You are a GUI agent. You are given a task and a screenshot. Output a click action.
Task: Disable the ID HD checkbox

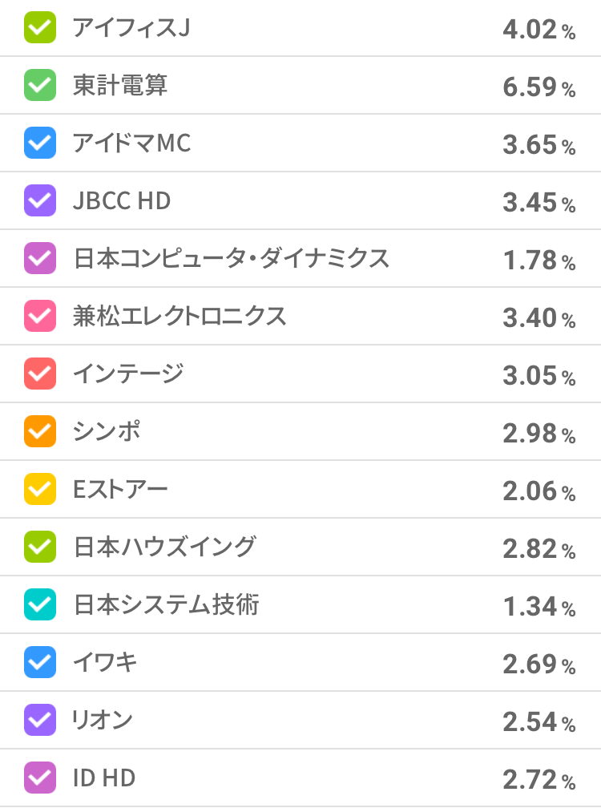pyautogui.click(x=40, y=778)
